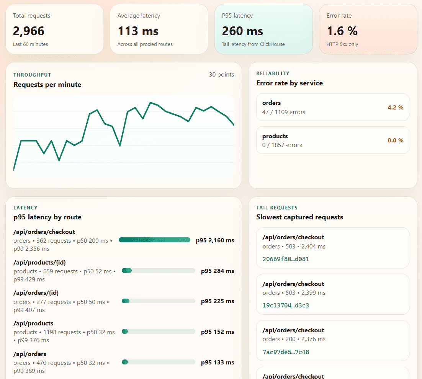Screen dimensions: 422x379
Task: Open trace ID 19c13704…d3c3
Action: point(286,305)
